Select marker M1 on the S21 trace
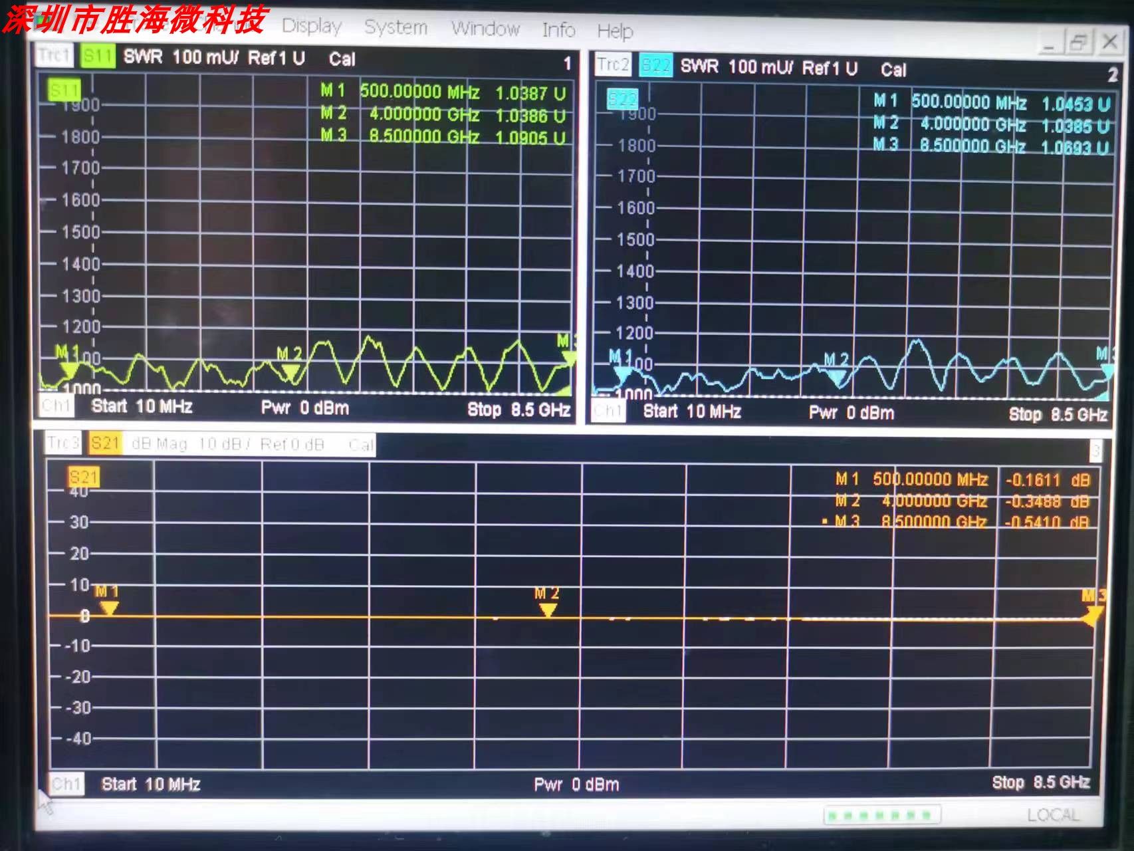The height and width of the screenshot is (851, 1134). point(108,600)
